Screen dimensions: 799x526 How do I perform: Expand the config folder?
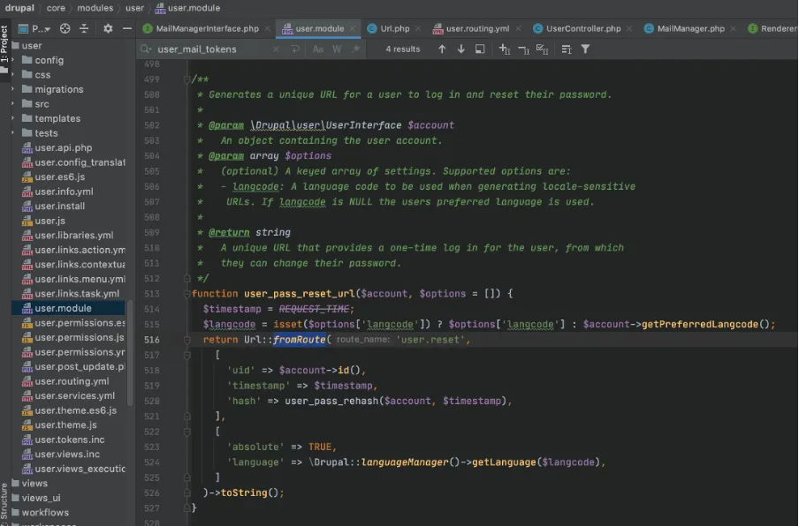(12, 60)
